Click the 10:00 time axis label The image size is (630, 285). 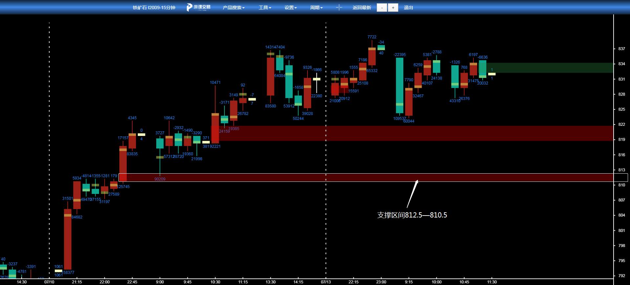tap(436, 282)
